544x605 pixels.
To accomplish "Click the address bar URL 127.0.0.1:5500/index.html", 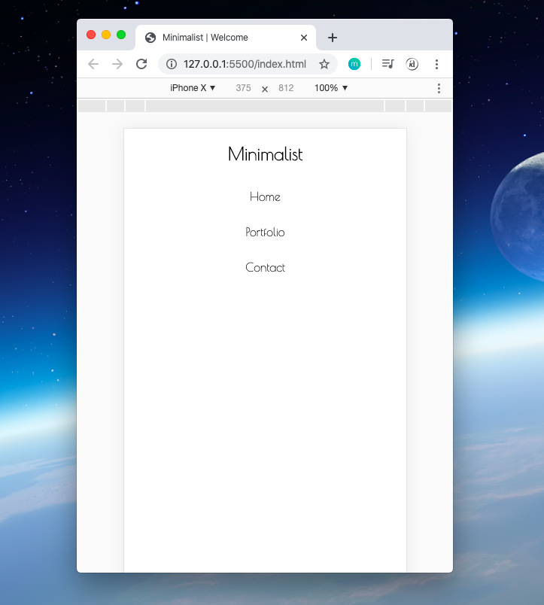I will [x=245, y=64].
